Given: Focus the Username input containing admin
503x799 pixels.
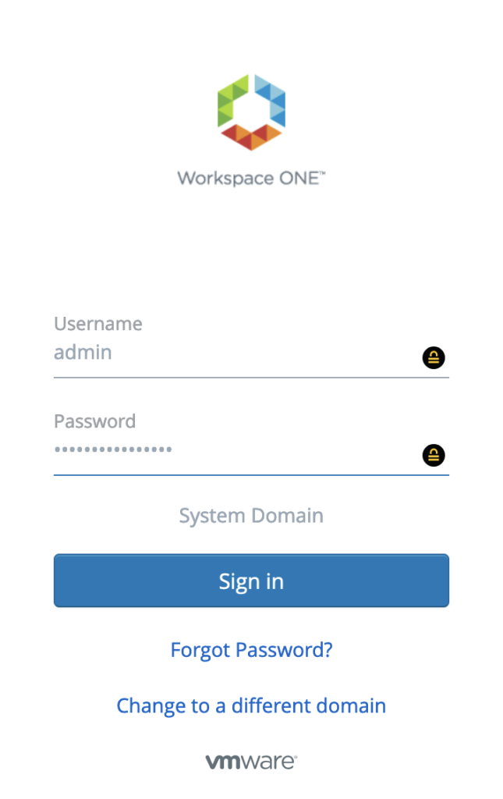Looking at the screenshot, I should (234, 353).
